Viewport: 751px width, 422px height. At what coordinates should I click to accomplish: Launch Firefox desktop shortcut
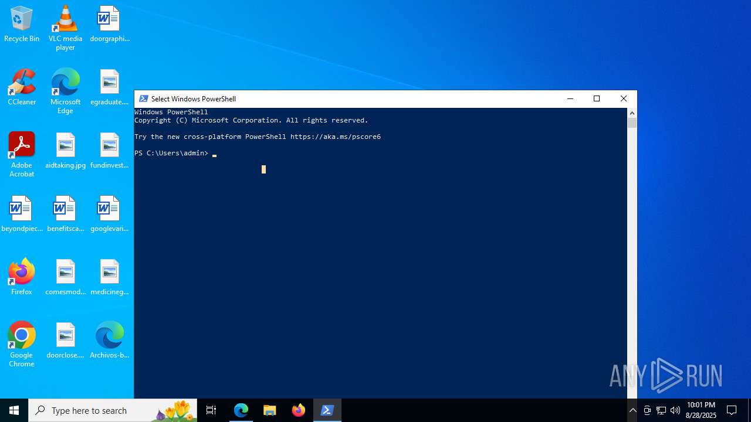tap(22, 278)
